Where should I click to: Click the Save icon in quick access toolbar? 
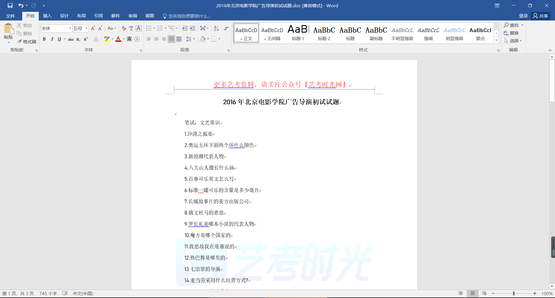coord(10,5)
